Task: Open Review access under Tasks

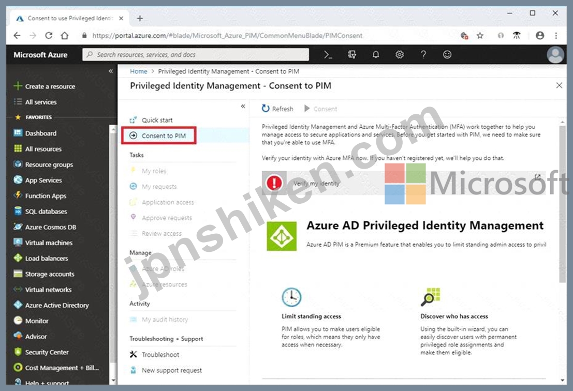Action: click(156, 233)
